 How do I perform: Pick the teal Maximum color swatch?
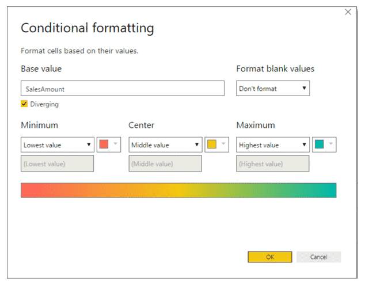(x=319, y=145)
